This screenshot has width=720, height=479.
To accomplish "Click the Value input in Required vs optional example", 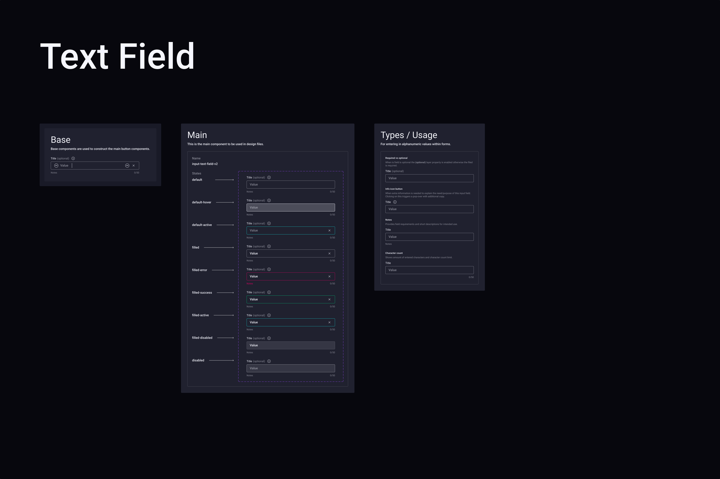I will tap(429, 178).
